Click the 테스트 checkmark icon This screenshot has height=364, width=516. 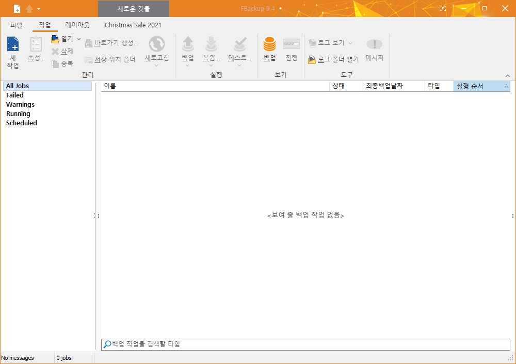click(x=239, y=44)
